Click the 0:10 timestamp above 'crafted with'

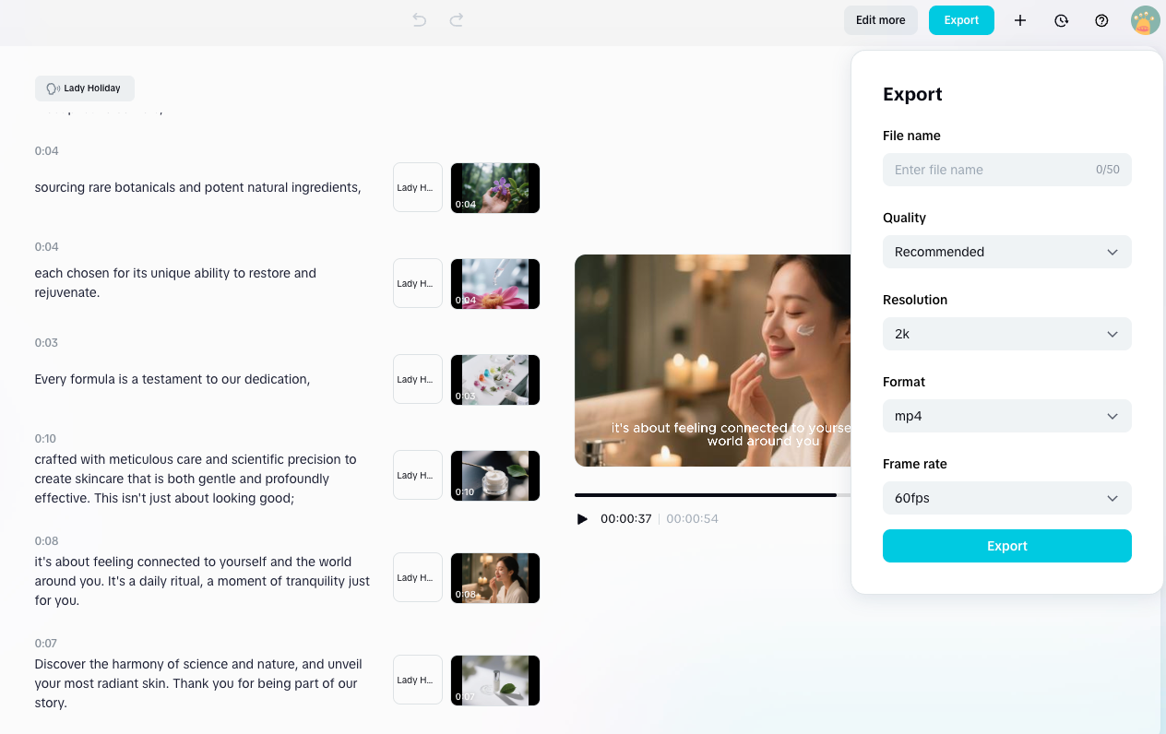(x=46, y=439)
